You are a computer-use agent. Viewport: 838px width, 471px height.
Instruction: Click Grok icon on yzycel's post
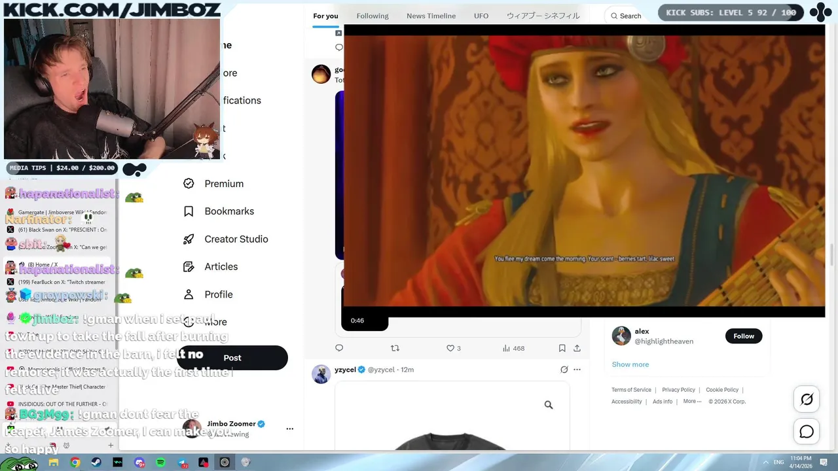[x=564, y=370]
